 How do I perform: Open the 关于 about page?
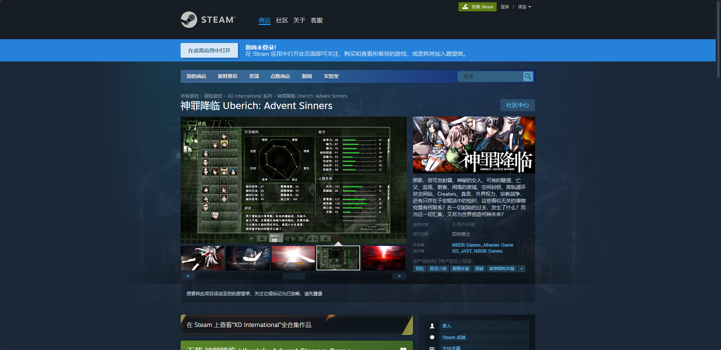pos(299,20)
